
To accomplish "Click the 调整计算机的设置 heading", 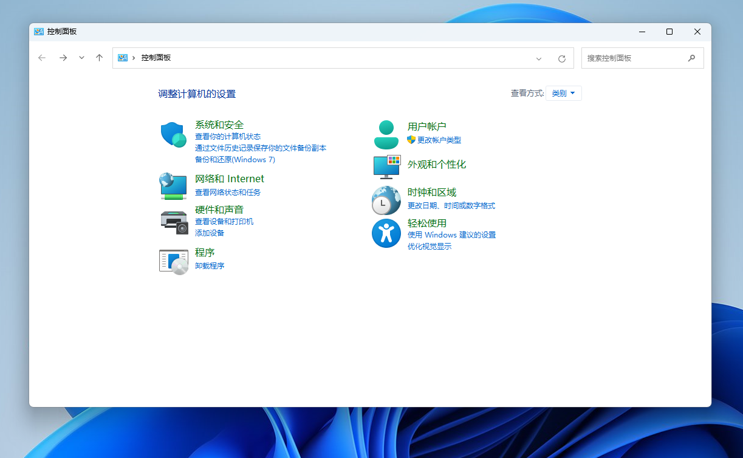I will click(197, 94).
